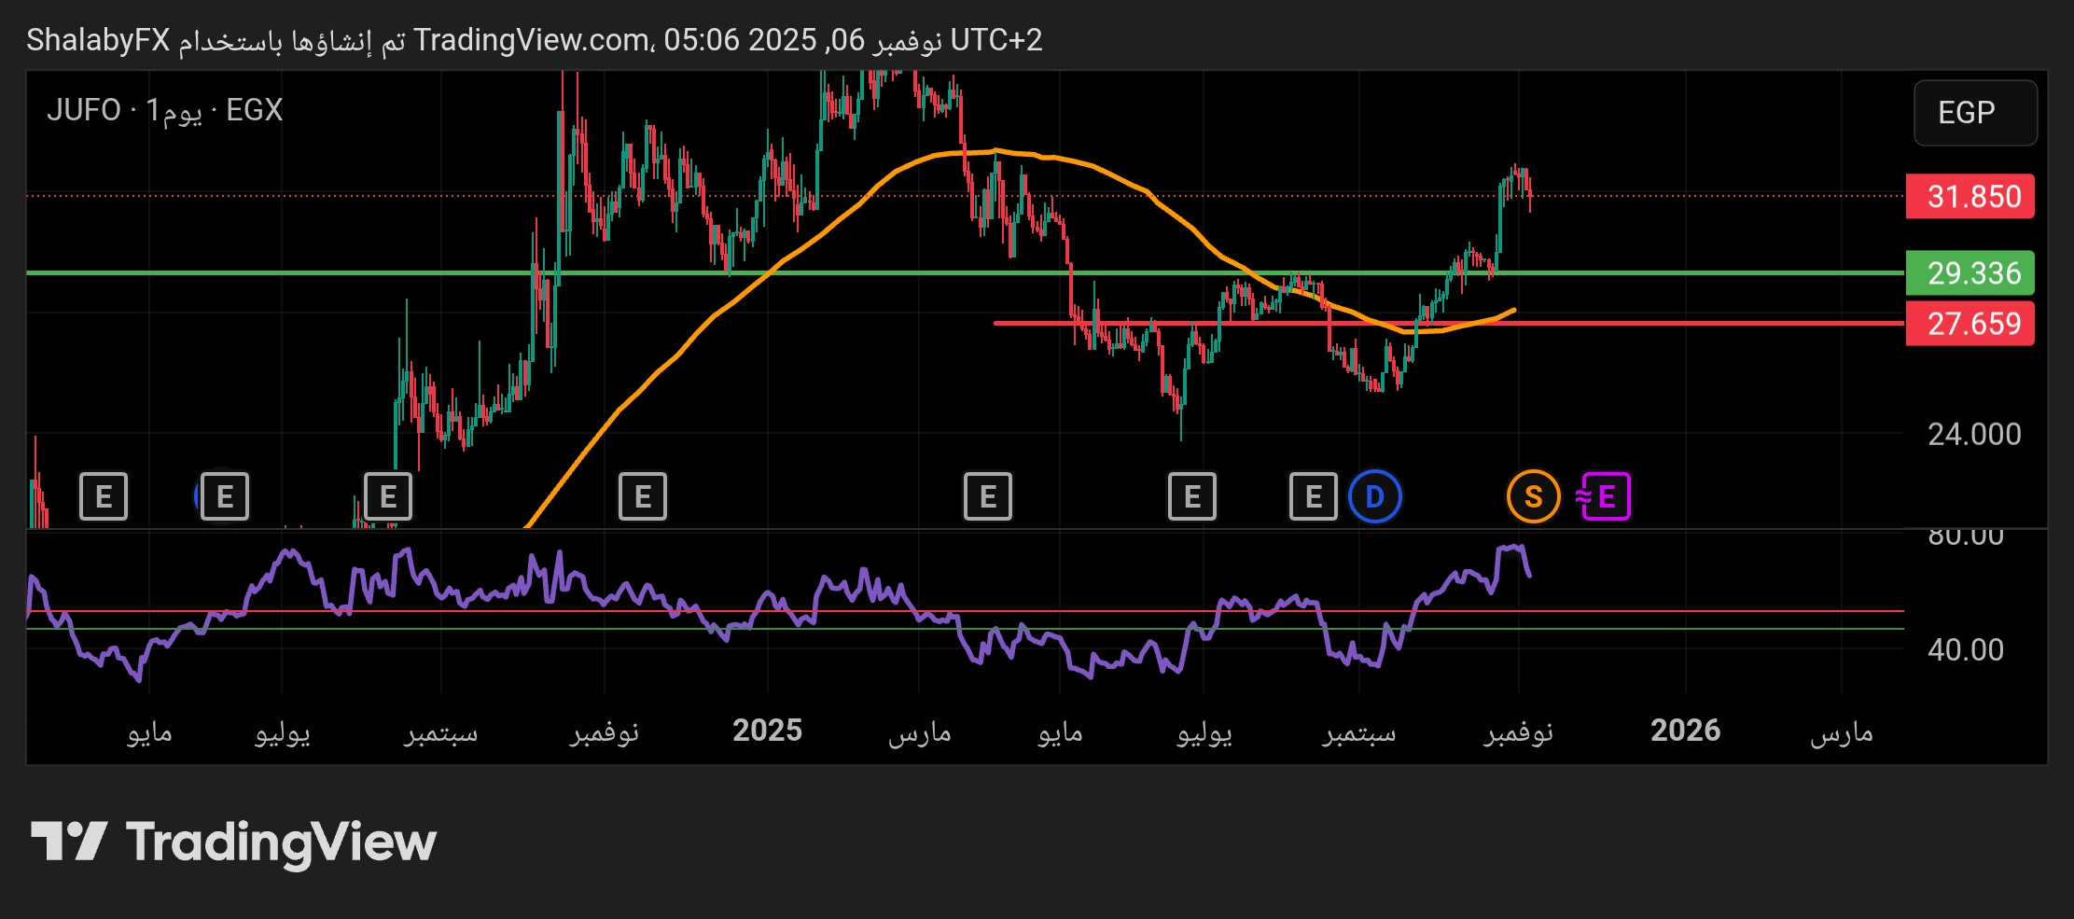Click the TradingView logo at the bottom
The height and width of the screenshot is (919, 2074).
pos(234,842)
